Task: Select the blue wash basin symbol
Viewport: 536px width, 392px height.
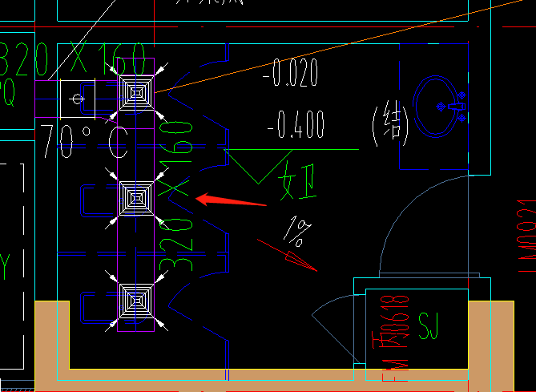Action: pyautogui.click(x=439, y=107)
